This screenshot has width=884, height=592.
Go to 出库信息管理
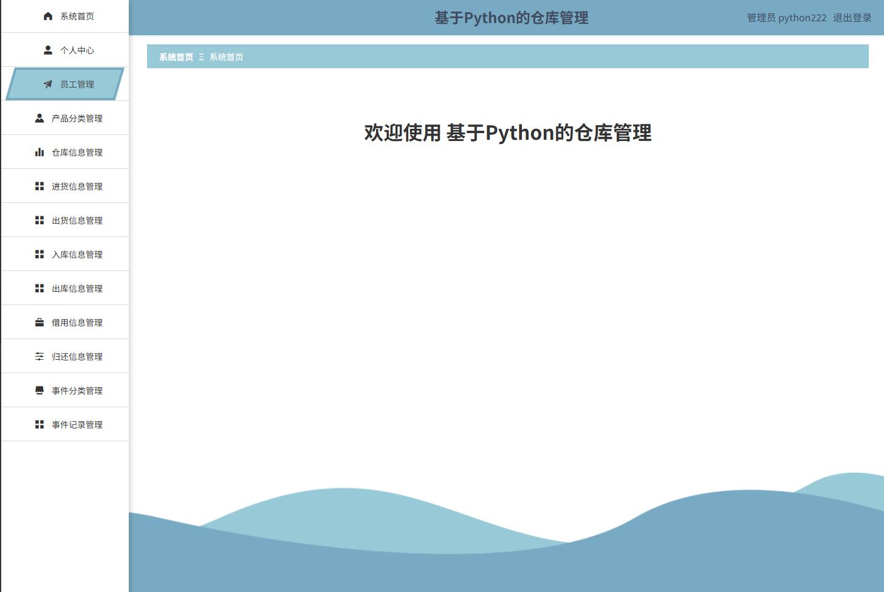pos(65,288)
